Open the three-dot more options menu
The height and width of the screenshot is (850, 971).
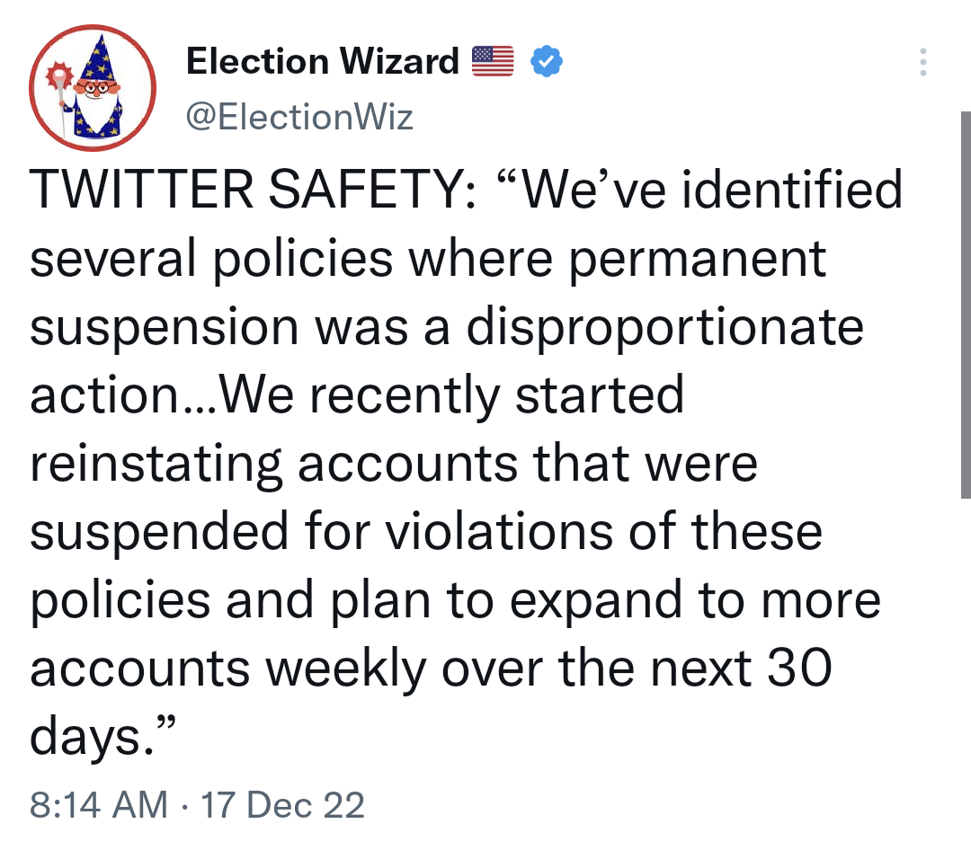coord(922,62)
